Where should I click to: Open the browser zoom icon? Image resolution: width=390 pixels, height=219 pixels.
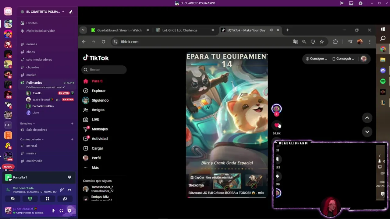point(304,42)
